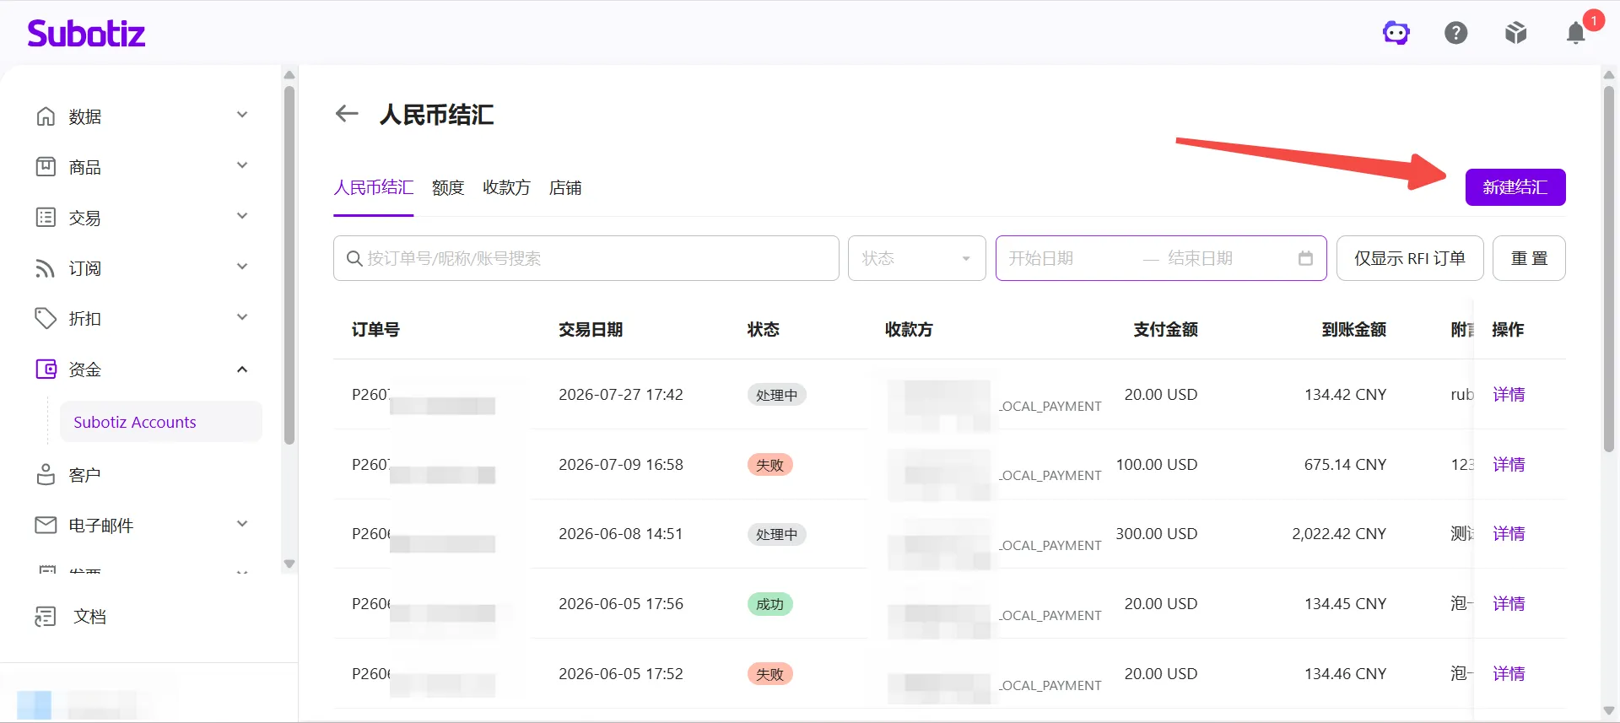Click the 折扣 tag icon in sidebar
The height and width of the screenshot is (723, 1620).
click(x=46, y=318)
